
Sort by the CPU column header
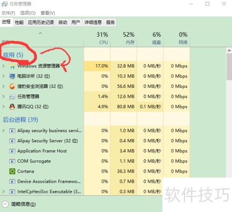(97, 39)
